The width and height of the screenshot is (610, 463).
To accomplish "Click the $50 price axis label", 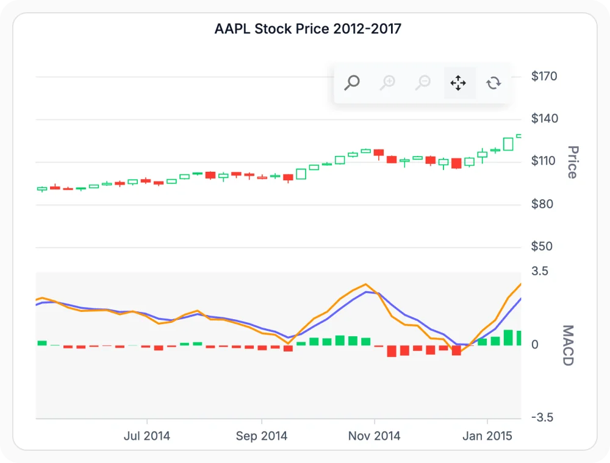I will (x=542, y=246).
